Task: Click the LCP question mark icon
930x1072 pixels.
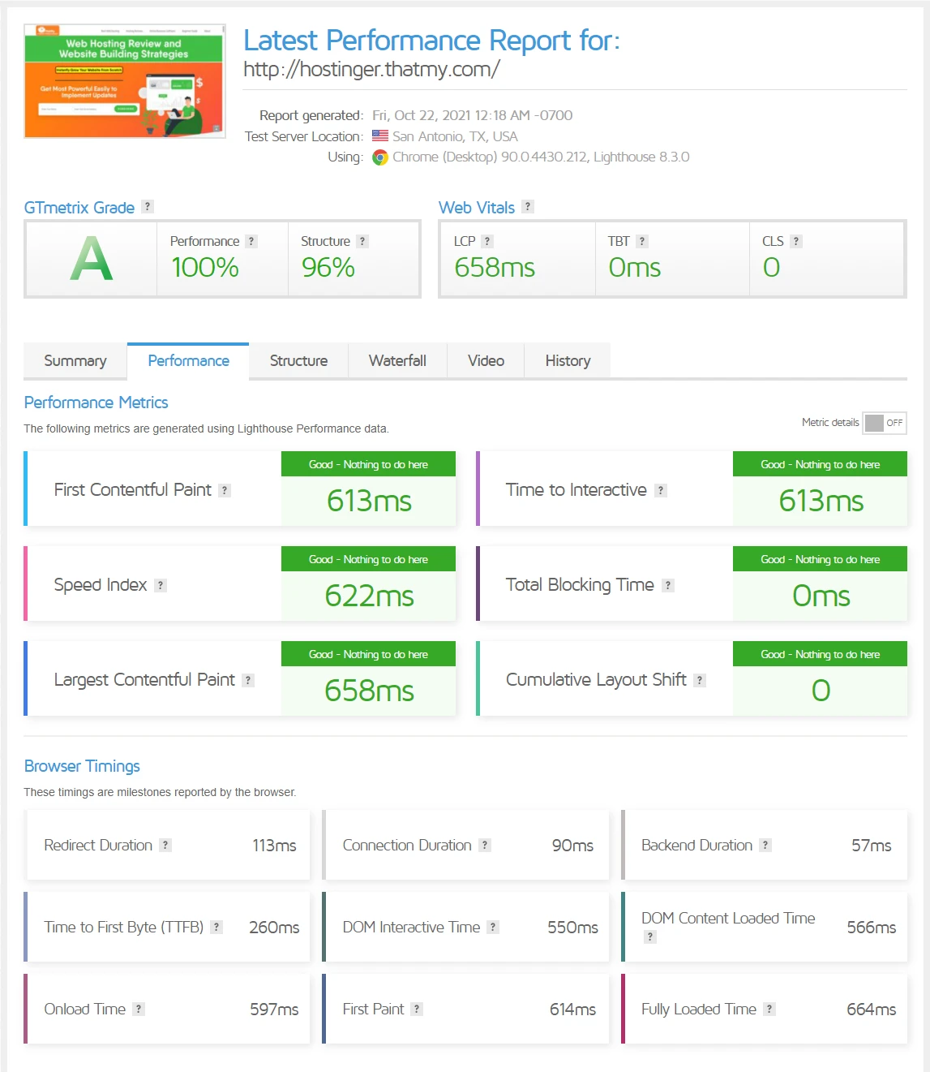Action: 486,240
